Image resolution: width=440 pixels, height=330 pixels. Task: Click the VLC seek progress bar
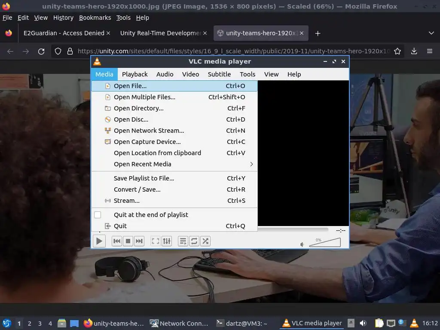[293, 230]
